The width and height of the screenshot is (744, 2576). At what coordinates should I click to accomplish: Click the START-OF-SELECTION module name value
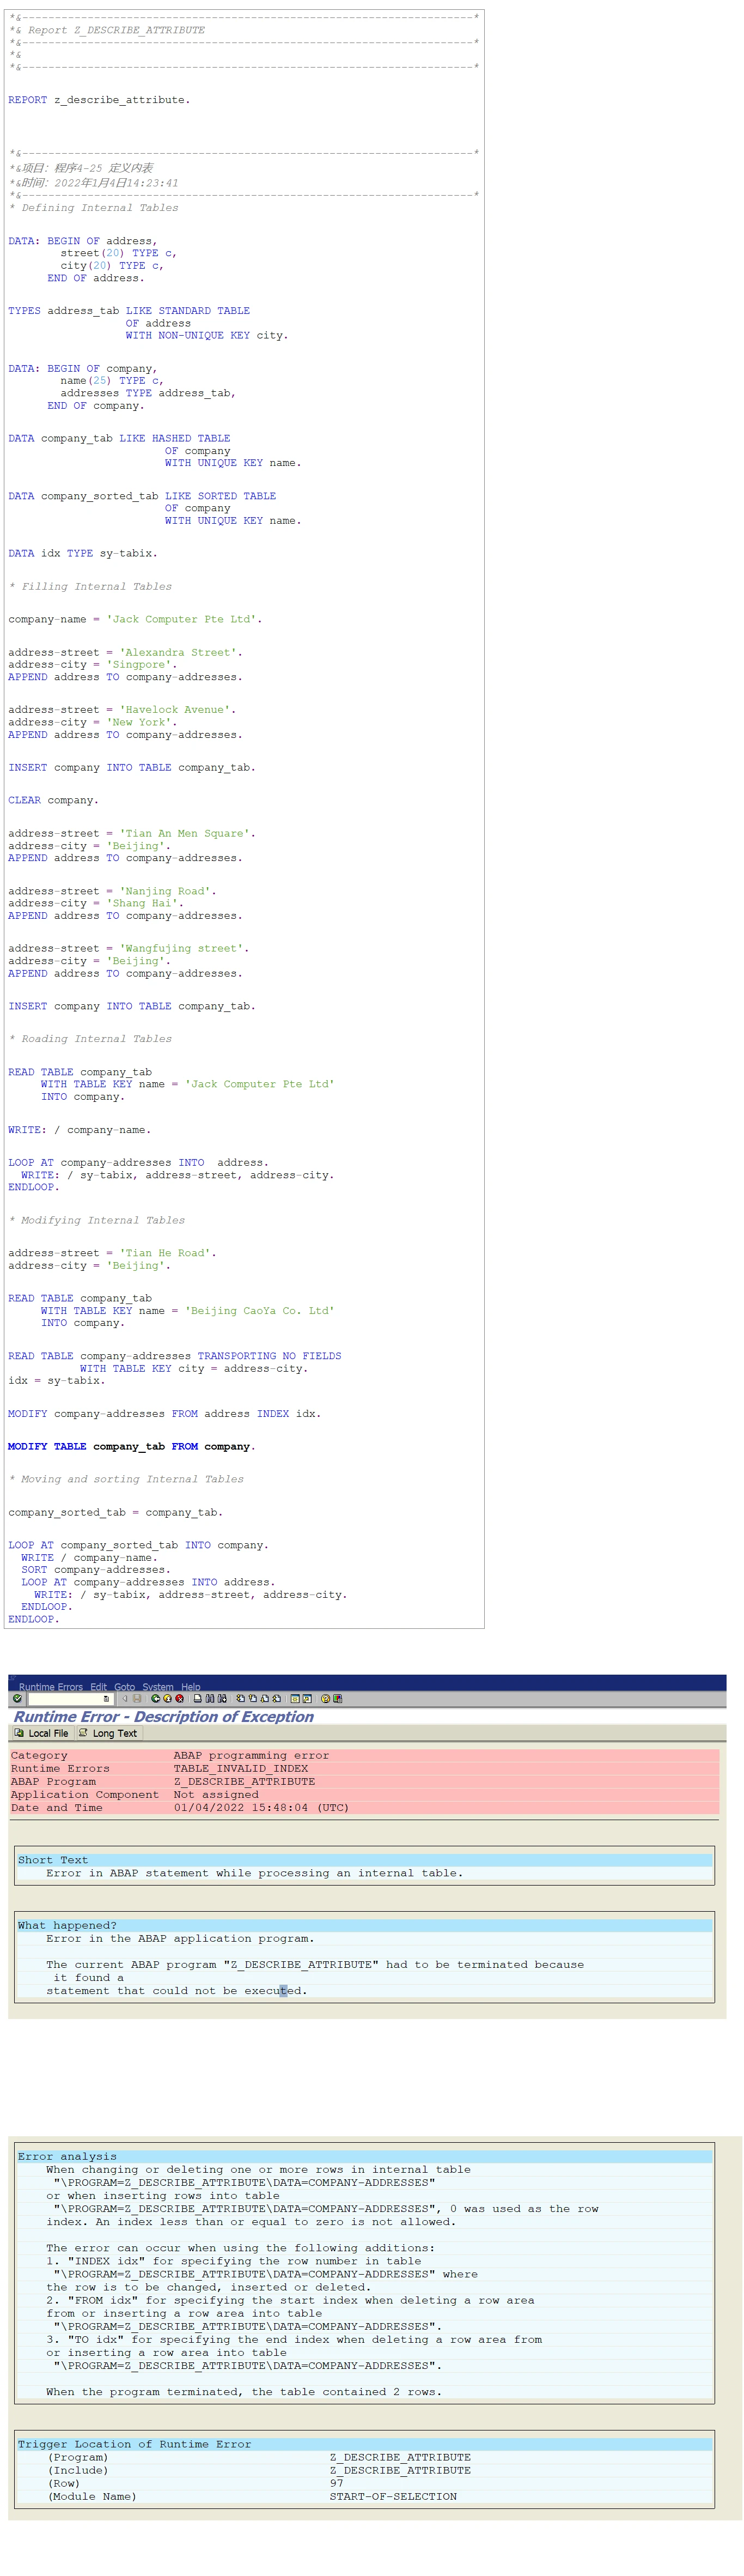pos(393,2496)
